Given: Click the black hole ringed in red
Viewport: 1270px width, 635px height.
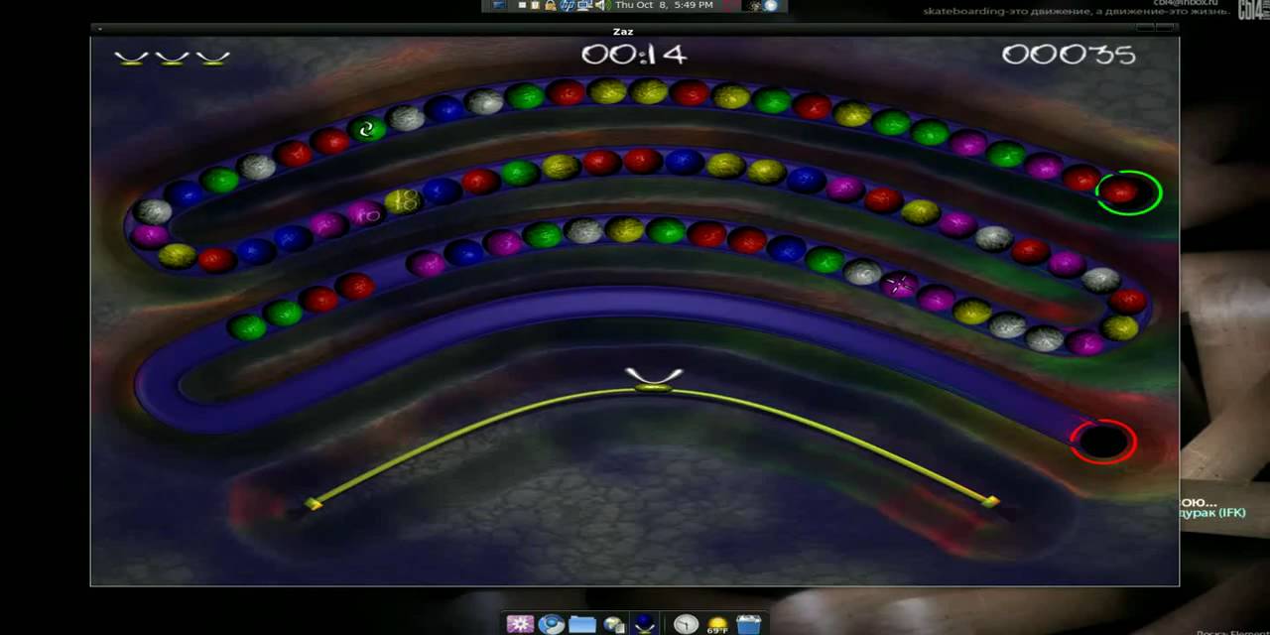Looking at the screenshot, I should click(x=1101, y=442).
